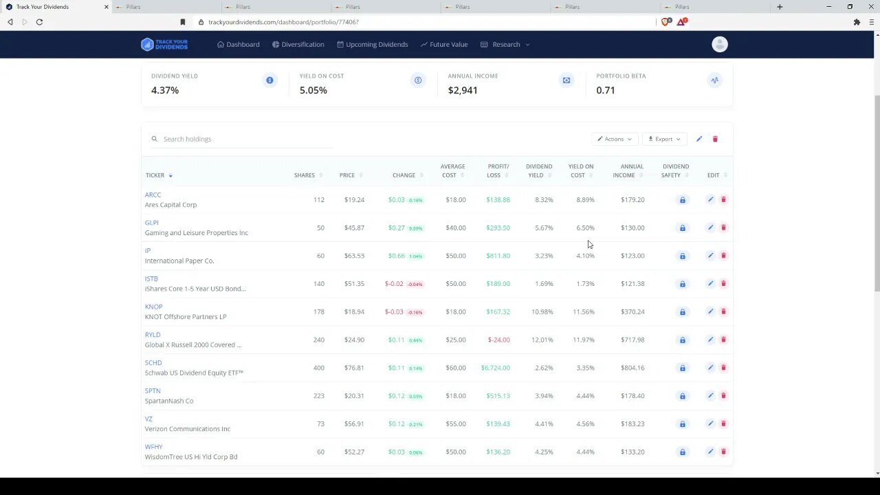Sort holdings by Change column
Viewport: 880px width, 495px height.
(407, 175)
